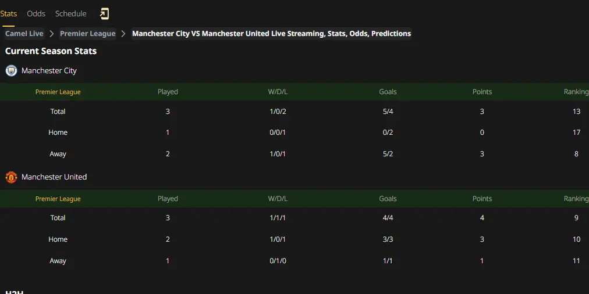
Task: Click the chevron after Premier League breadcrumb
Action: click(x=123, y=34)
